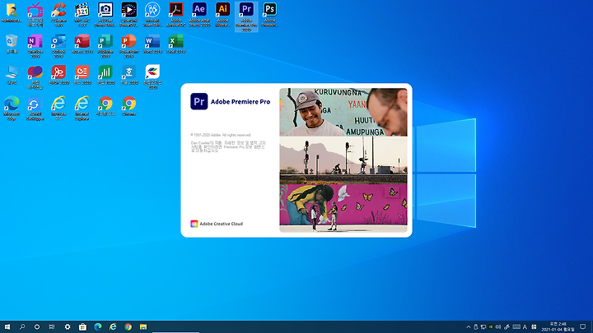Open the blue sync-arrows app shortcut
The height and width of the screenshot is (333, 593).
35,109
